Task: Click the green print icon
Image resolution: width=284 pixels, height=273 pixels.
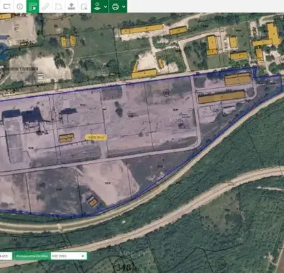Action: click(x=115, y=6)
